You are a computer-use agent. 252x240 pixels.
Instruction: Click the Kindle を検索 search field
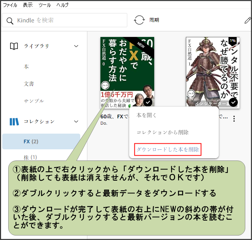tap(65, 20)
